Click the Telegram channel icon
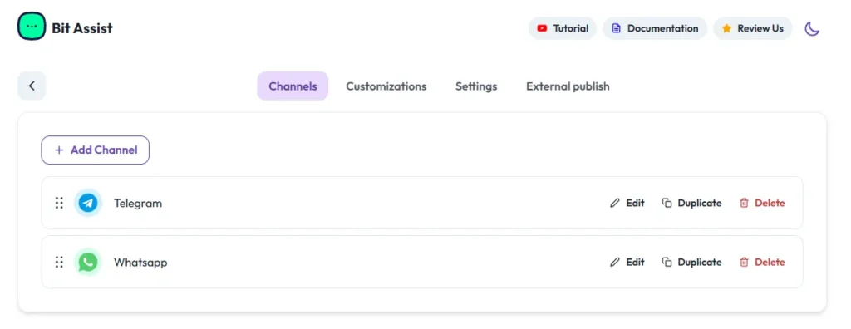This screenshot has height=329, width=851. (88, 203)
